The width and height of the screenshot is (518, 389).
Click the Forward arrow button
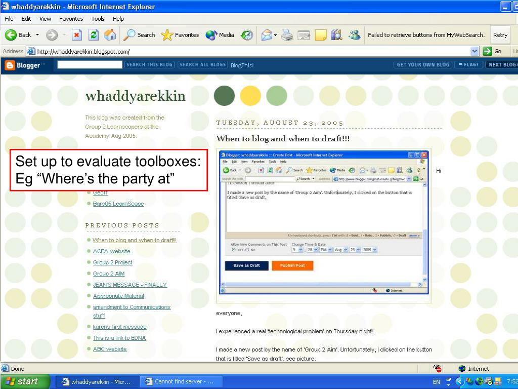[x=52, y=35]
